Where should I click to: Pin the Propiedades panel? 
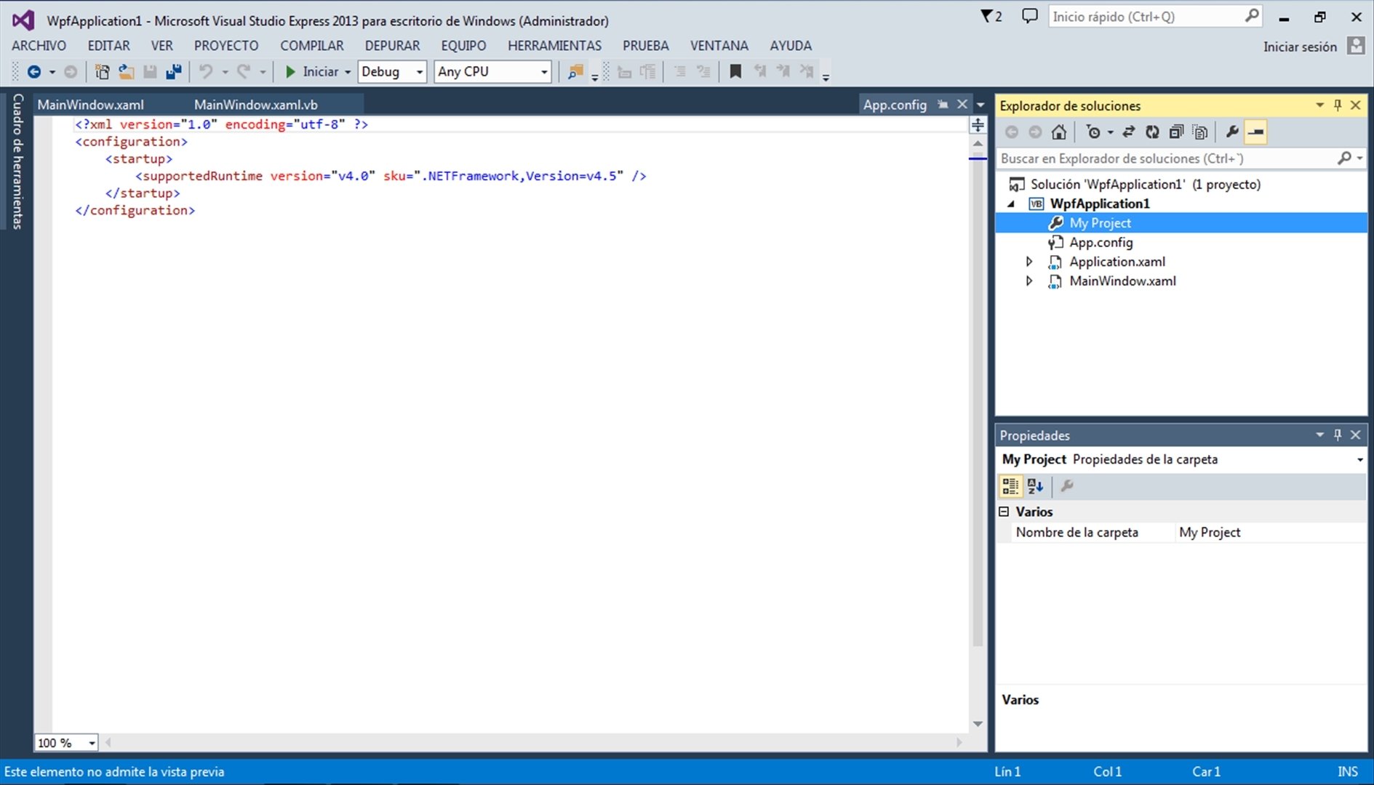point(1338,435)
